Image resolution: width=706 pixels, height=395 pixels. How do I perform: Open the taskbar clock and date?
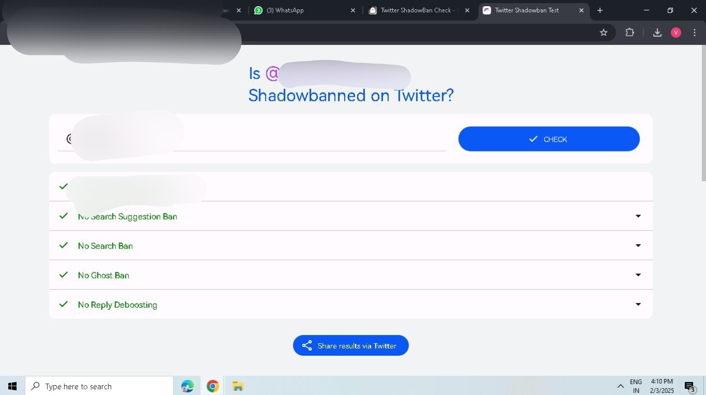tap(662, 386)
